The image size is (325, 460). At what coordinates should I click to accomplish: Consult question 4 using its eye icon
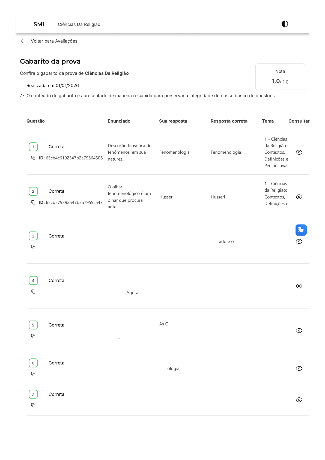click(x=299, y=286)
